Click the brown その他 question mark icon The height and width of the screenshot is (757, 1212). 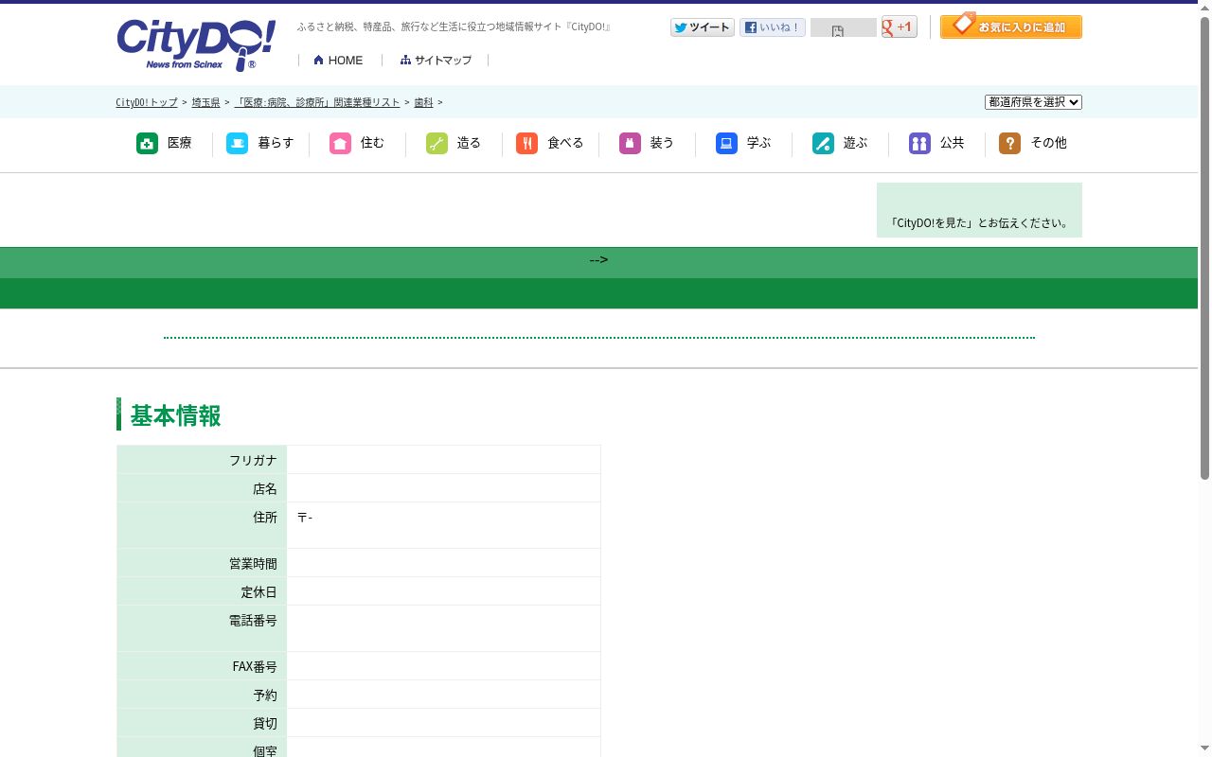[1009, 143]
